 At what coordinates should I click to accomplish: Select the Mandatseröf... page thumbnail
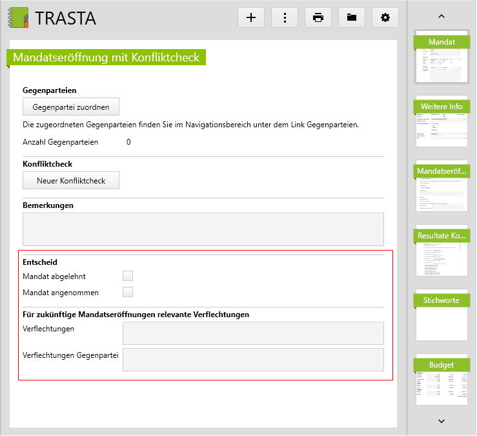[441, 186]
